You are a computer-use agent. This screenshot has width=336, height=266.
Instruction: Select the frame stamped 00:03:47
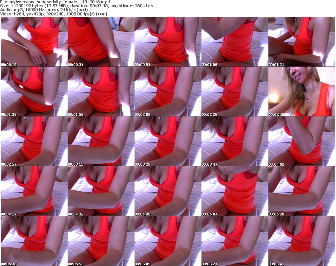coord(235,141)
